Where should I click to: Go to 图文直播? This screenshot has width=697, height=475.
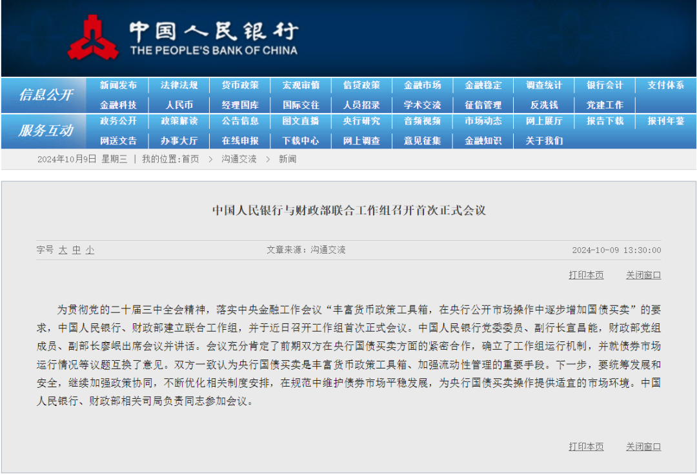pos(301,121)
